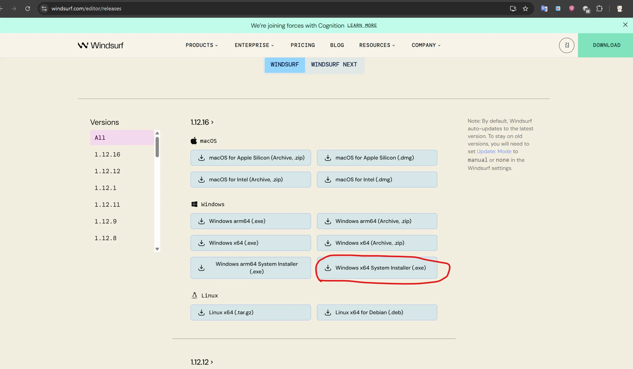View site information icon beside URL
633x369 pixels.
44,9
